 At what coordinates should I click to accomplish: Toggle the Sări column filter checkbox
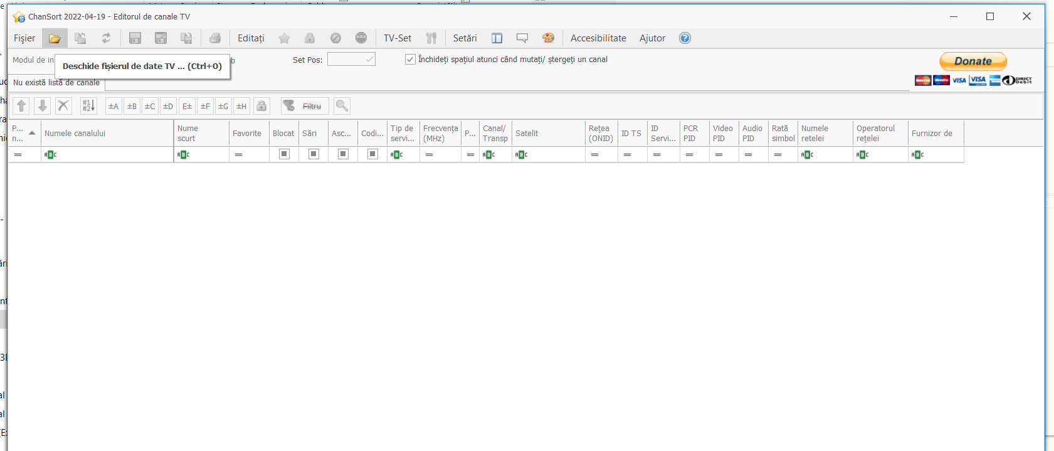click(314, 154)
